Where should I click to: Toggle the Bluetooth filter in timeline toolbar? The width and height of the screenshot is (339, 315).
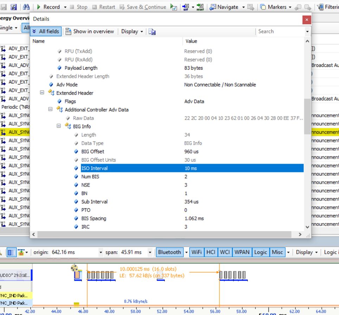point(169,252)
